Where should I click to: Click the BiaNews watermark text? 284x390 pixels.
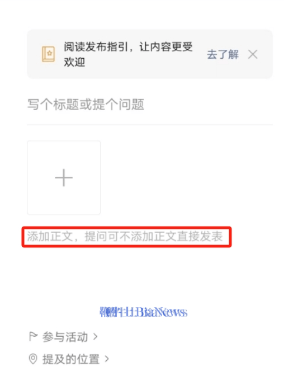click(x=143, y=312)
